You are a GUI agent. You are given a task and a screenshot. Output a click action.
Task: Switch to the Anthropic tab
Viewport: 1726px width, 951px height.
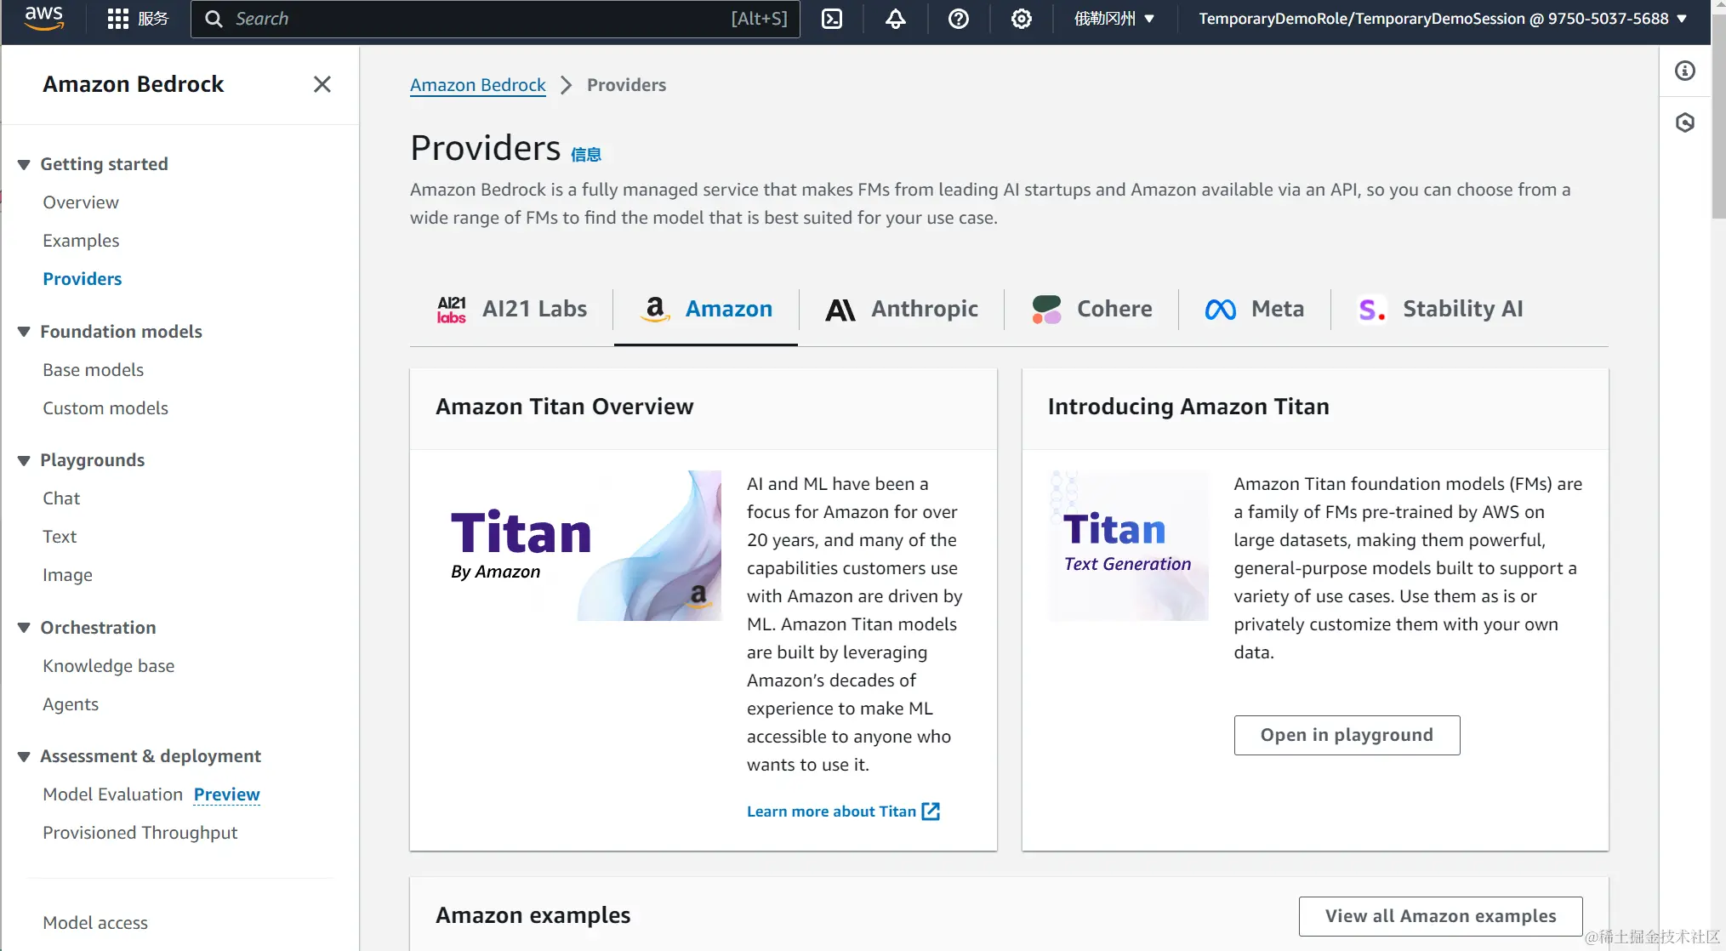click(x=902, y=309)
